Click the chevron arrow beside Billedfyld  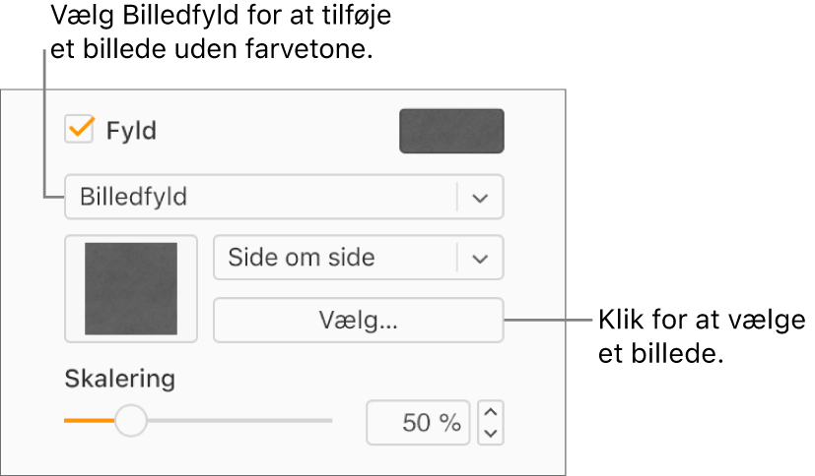click(x=480, y=198)
